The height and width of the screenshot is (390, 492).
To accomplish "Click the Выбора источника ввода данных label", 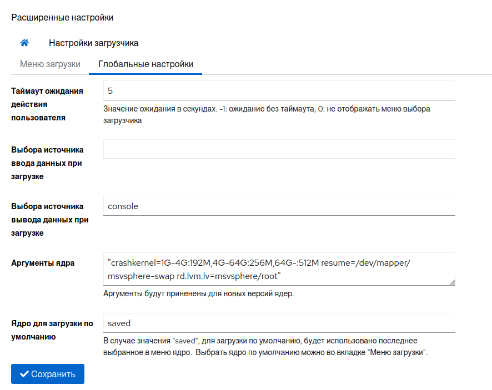I will (47, 163).
